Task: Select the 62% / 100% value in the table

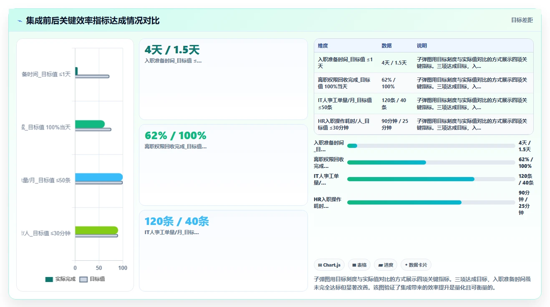Action: pyautogui.click(x=389, y=83)
